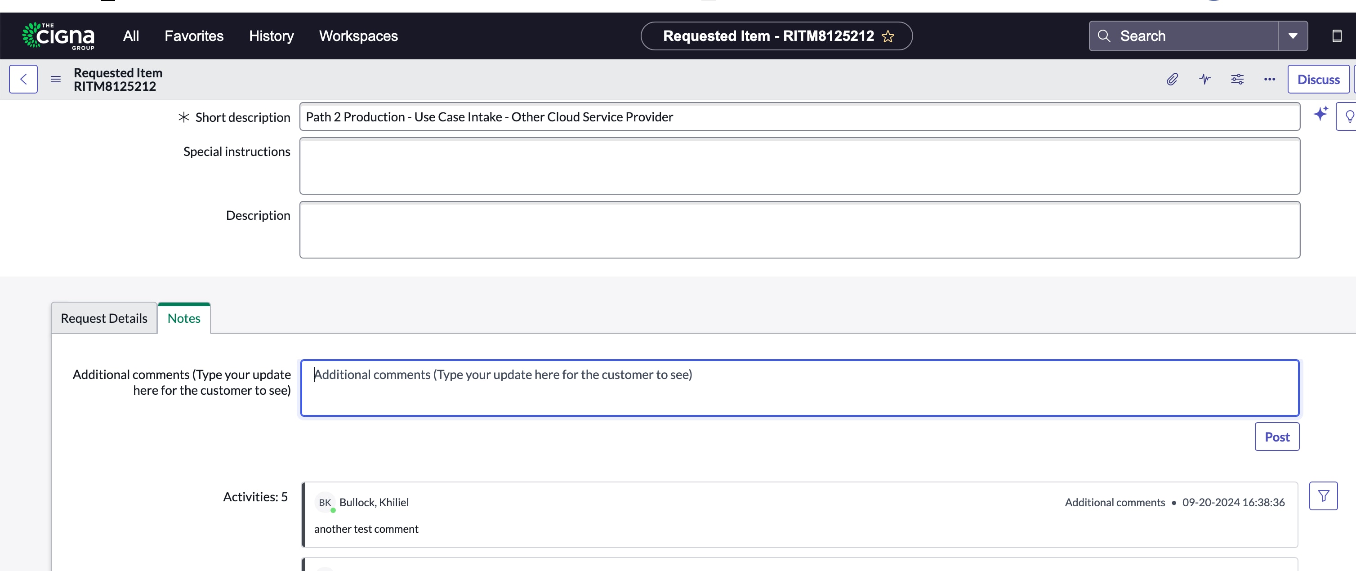Toggle the hamburger menu beside Requested Item
Viewport: 1356px width, 571px height.
coord(55,79)
